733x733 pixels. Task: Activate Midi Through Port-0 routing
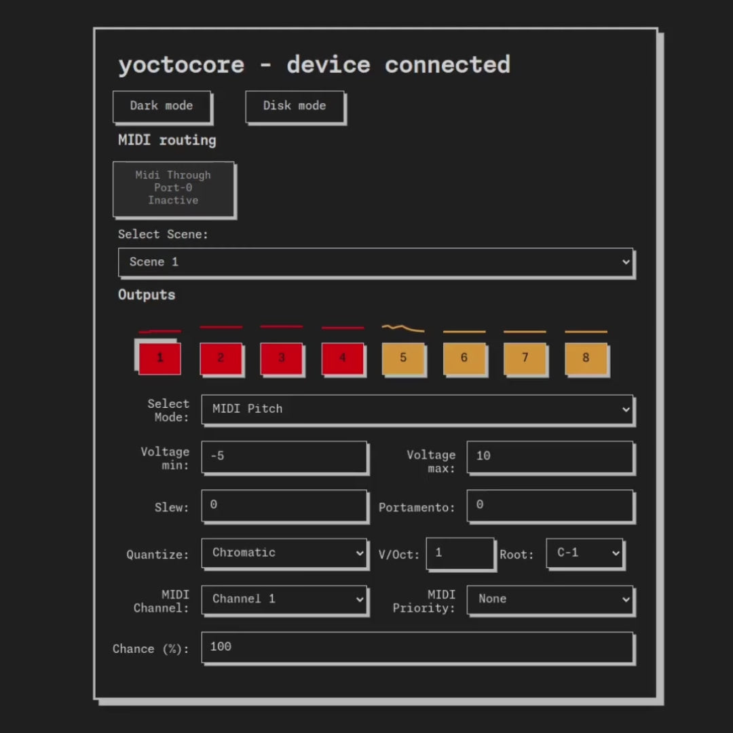click(x=173, y=188)
